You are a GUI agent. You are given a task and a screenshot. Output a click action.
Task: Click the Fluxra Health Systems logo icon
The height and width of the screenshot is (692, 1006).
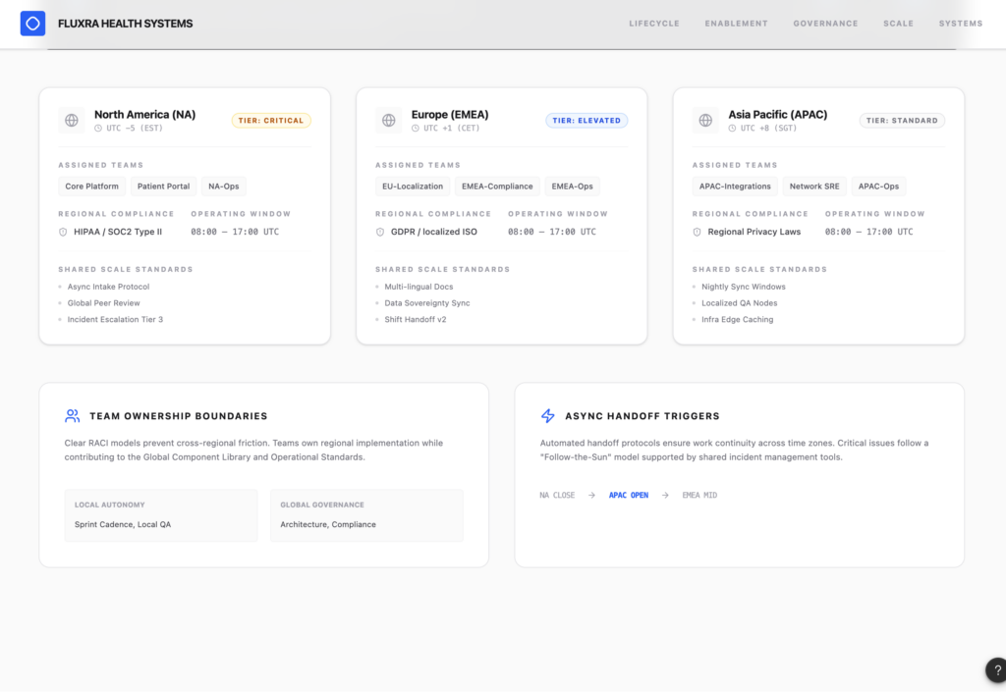point(32,24)
